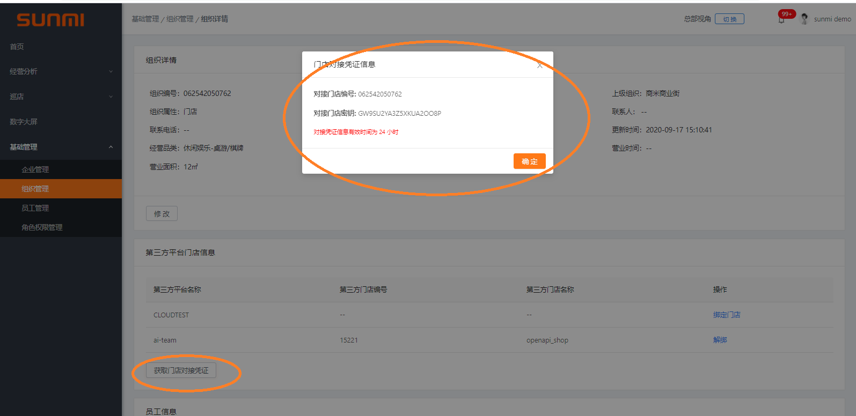
Task: Click 组织管理 breadcrumb
Action: point(180,19)
